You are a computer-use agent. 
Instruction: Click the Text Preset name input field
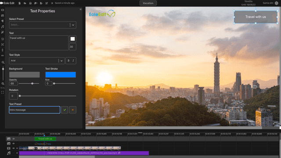point(34,110)
